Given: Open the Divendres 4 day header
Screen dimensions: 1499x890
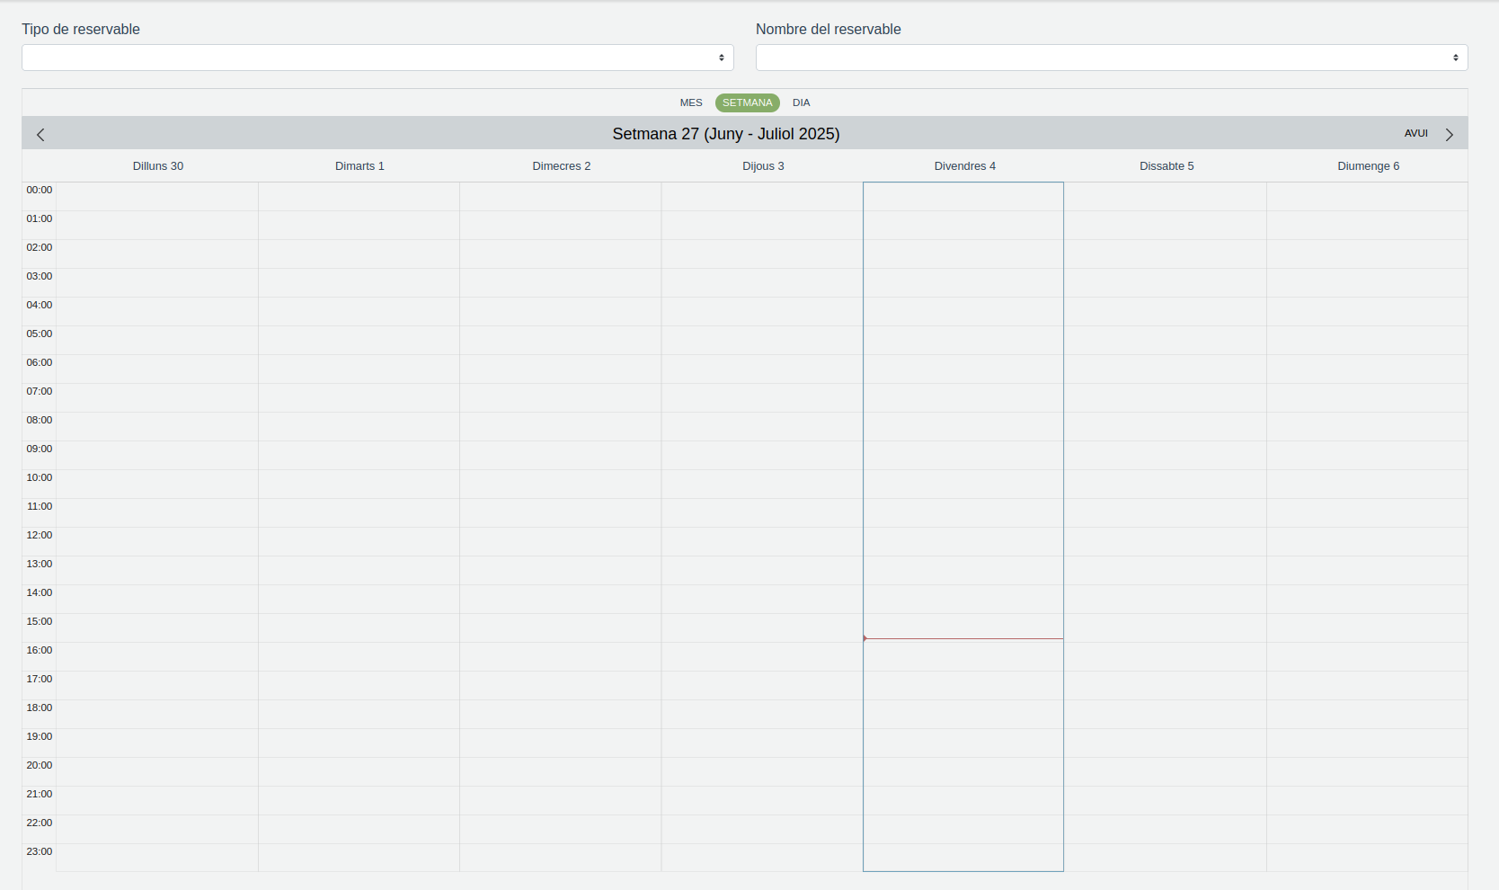Looking at the screenshot, I should coord(964,166).
